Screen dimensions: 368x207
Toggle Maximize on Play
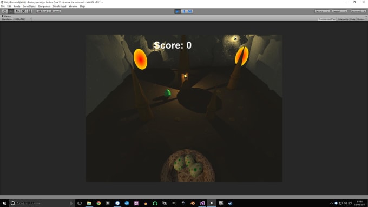327,19
